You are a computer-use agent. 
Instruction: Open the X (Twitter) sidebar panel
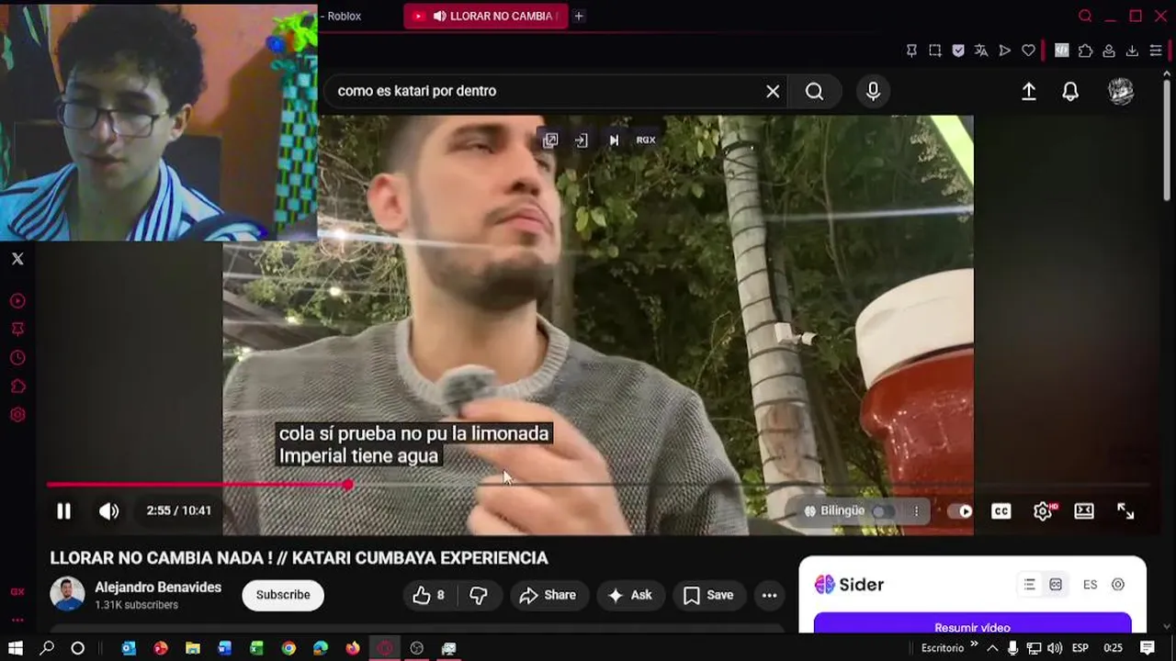click(x=17, y=259)
